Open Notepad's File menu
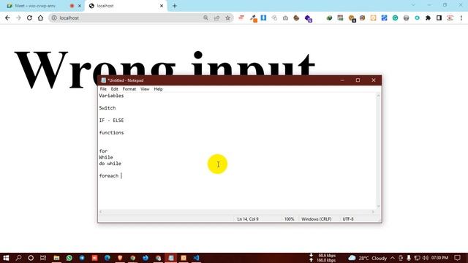 [103, 89]
